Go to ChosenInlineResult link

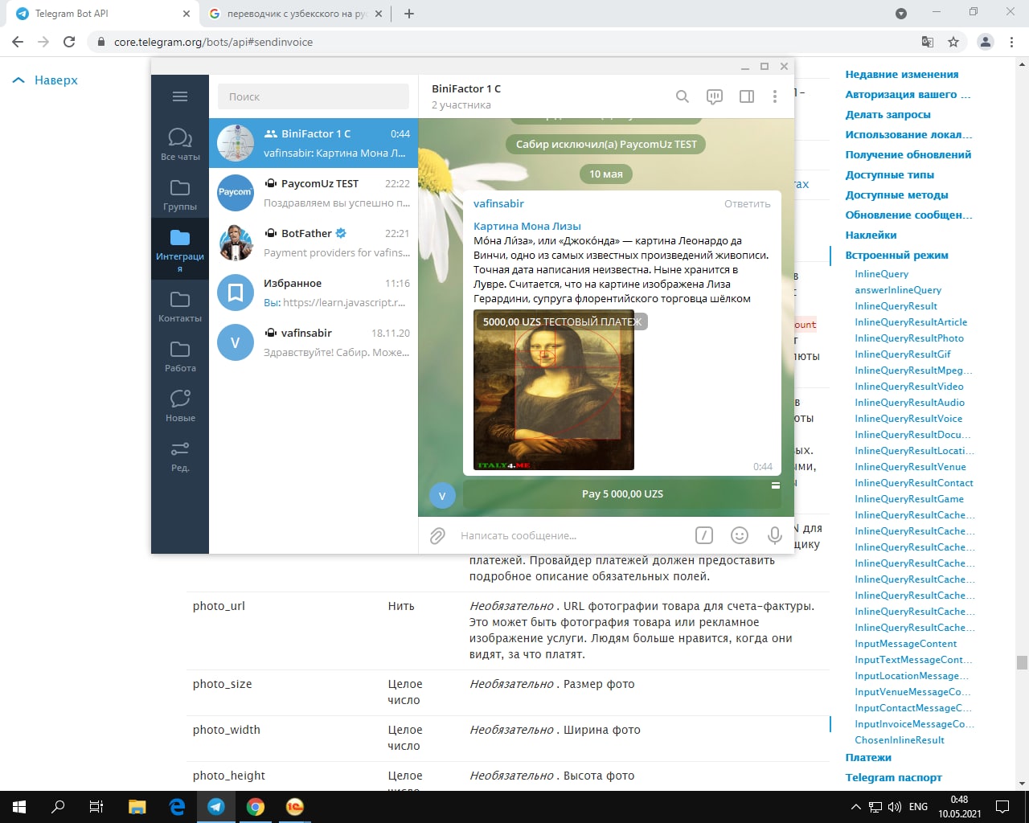click(900, 740)
